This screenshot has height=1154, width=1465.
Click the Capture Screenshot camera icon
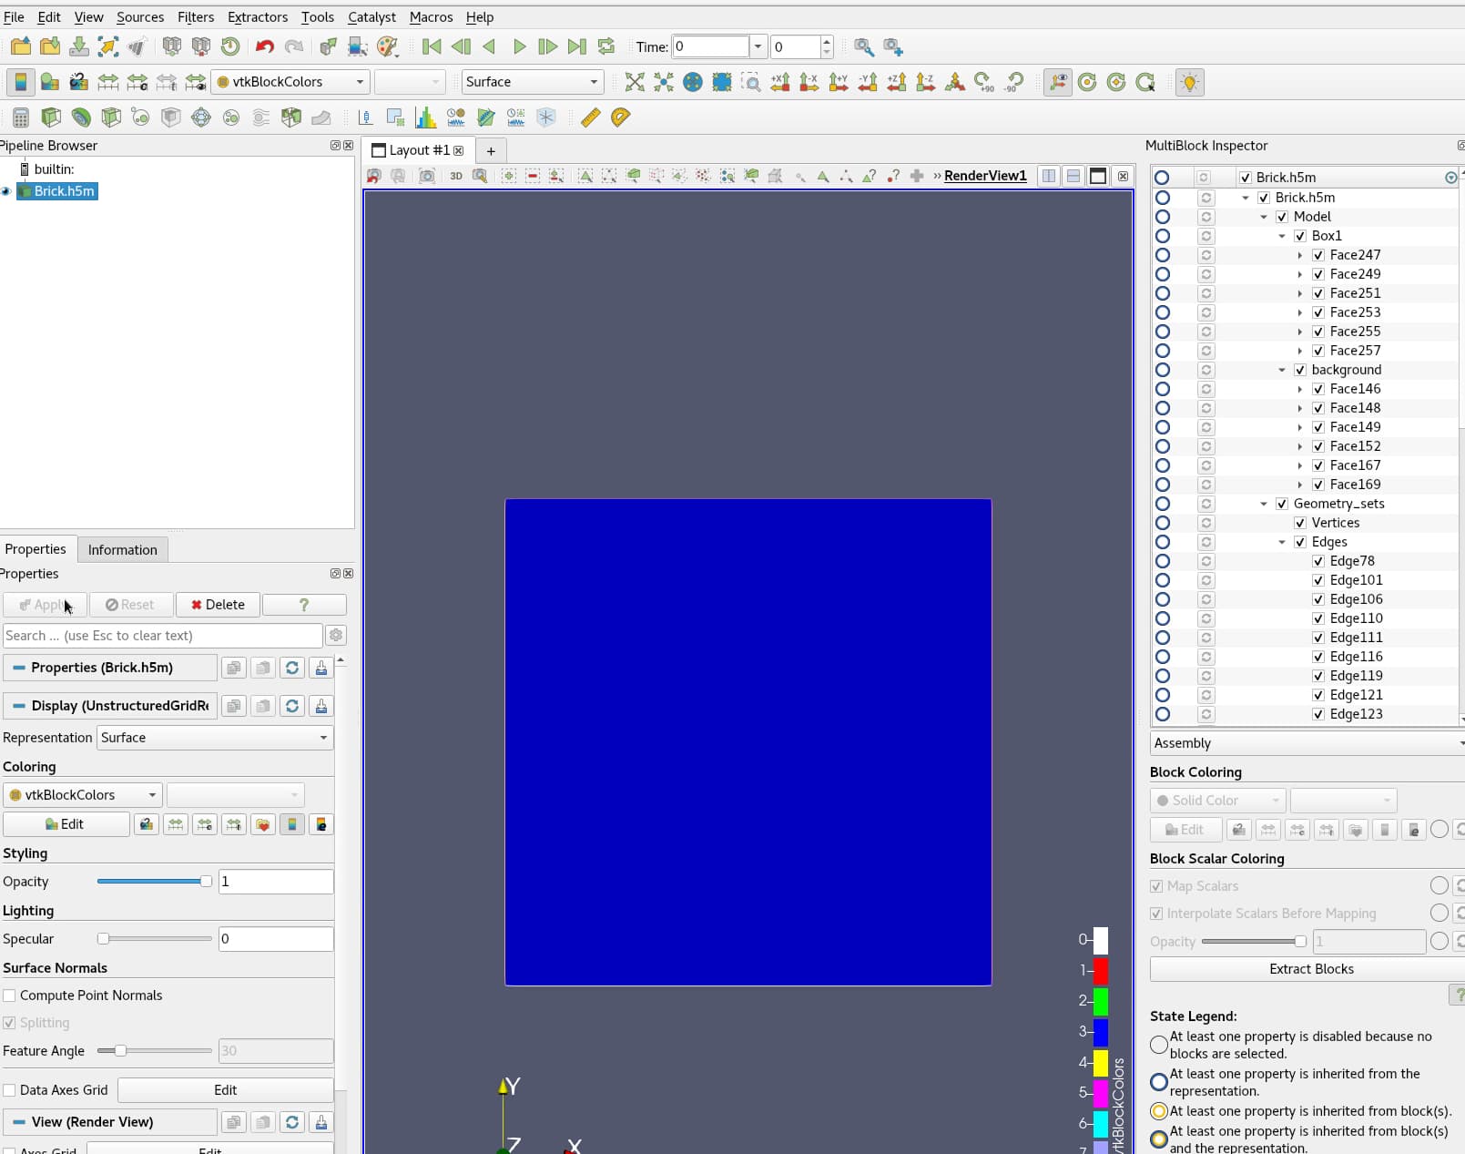(426, 176)
